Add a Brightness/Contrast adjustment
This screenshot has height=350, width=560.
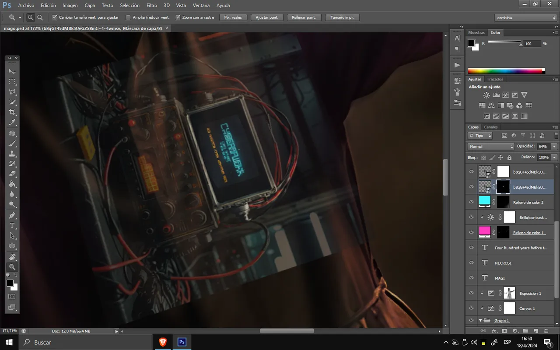(x=486, y=95)
